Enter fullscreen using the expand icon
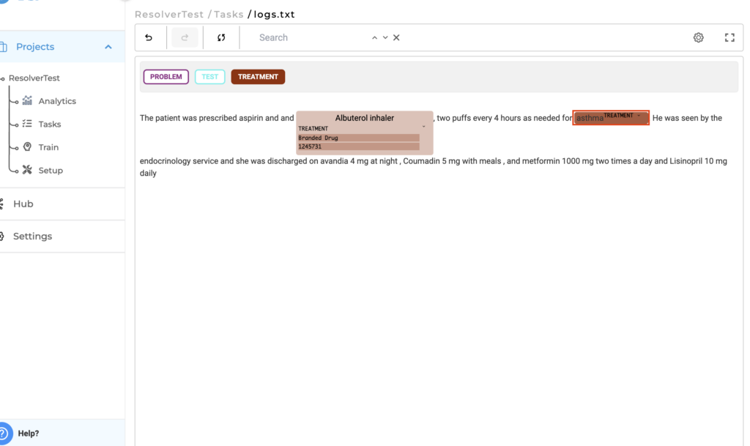The image size is (750, 446). [729, 37]
